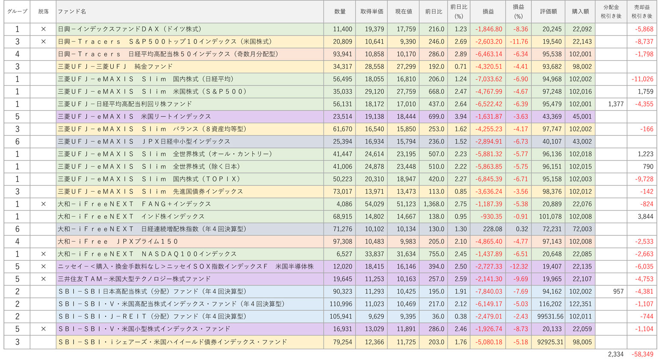Click the 前日比 (%) column header

click(459, 12)
